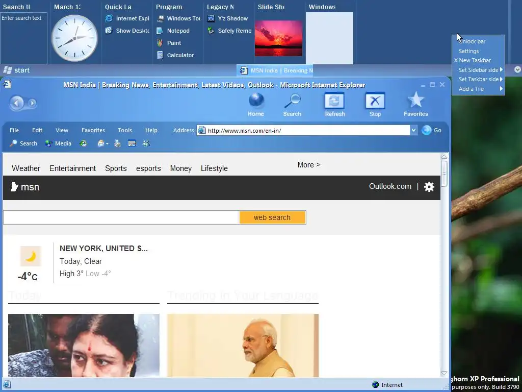522x392 pixels.
Task: Click Safely Remove Hardware icon
Action: (x=211, y=31)
